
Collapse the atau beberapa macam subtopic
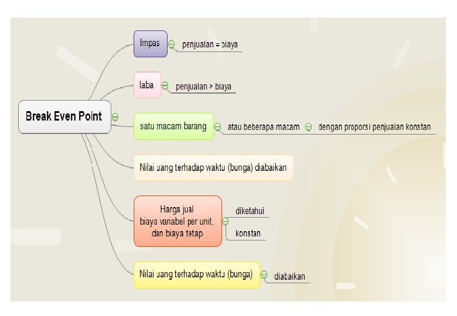pyautogui.click(x=308, y=126)
